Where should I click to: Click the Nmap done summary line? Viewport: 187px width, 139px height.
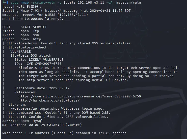(64, 133)
